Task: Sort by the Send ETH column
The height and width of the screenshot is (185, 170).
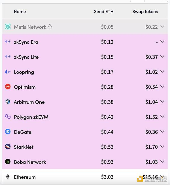Action: click(x=104, y=12)
